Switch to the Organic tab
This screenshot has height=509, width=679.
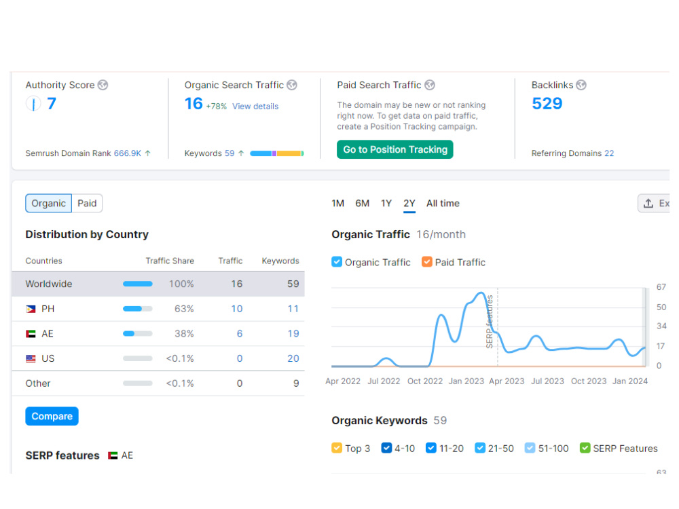(x=48, y=204)
